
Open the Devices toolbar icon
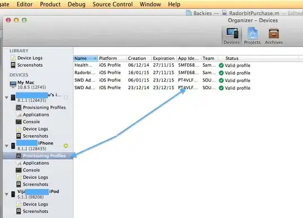(232, 33)
